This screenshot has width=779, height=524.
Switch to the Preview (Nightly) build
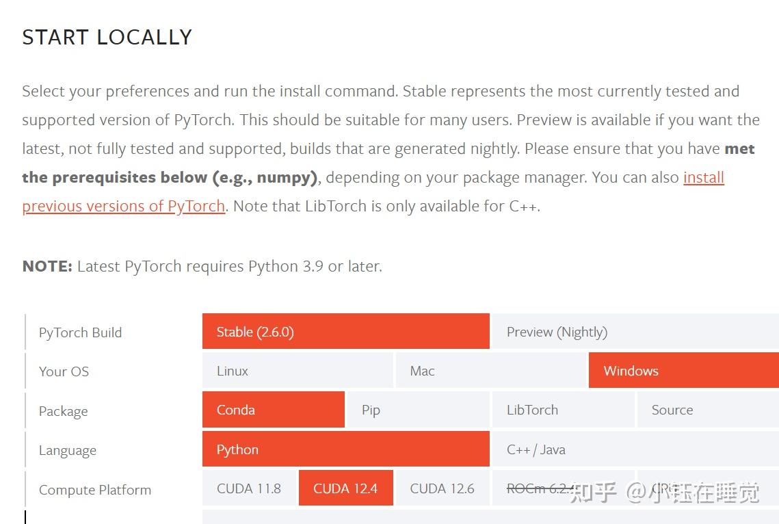tap(635, 332)
